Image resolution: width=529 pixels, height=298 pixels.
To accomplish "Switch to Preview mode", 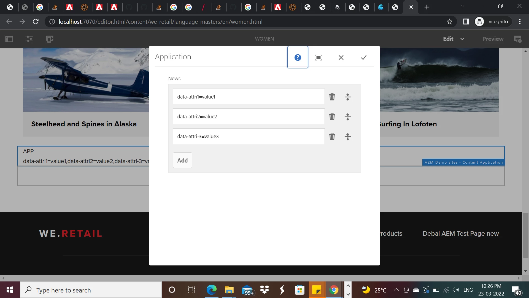I will 493,39.
